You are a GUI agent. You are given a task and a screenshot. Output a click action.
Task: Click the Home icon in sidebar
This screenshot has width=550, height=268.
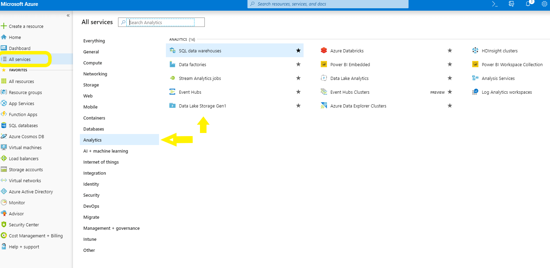coord(4,37)
